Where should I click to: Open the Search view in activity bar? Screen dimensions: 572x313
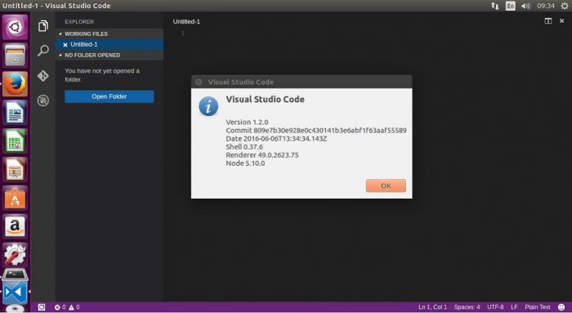pos(43,51)
